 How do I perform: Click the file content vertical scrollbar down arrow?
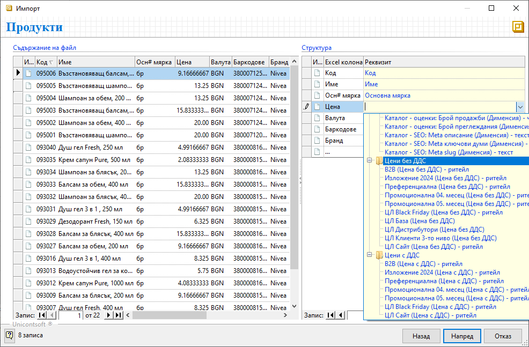pos(294,306)
